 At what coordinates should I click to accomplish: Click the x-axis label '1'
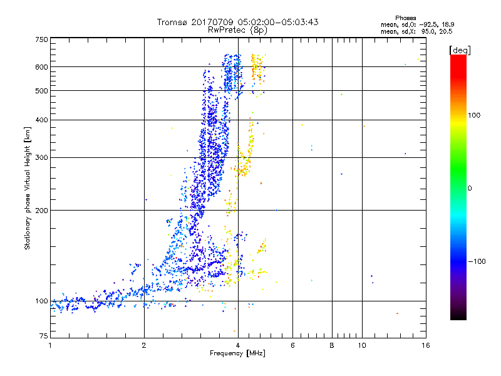point(50,345)
